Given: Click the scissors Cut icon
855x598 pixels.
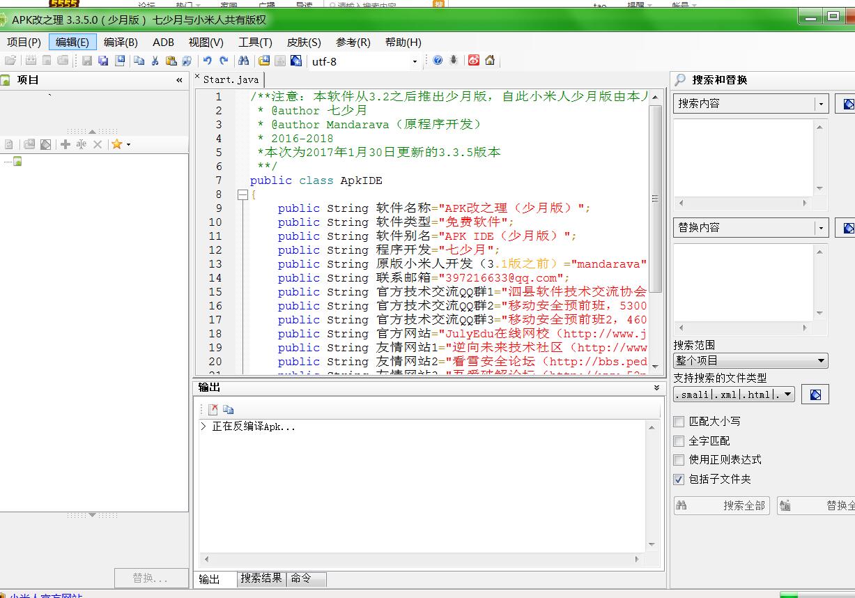Looking at the screenshot, I should (x=155, y=61).
